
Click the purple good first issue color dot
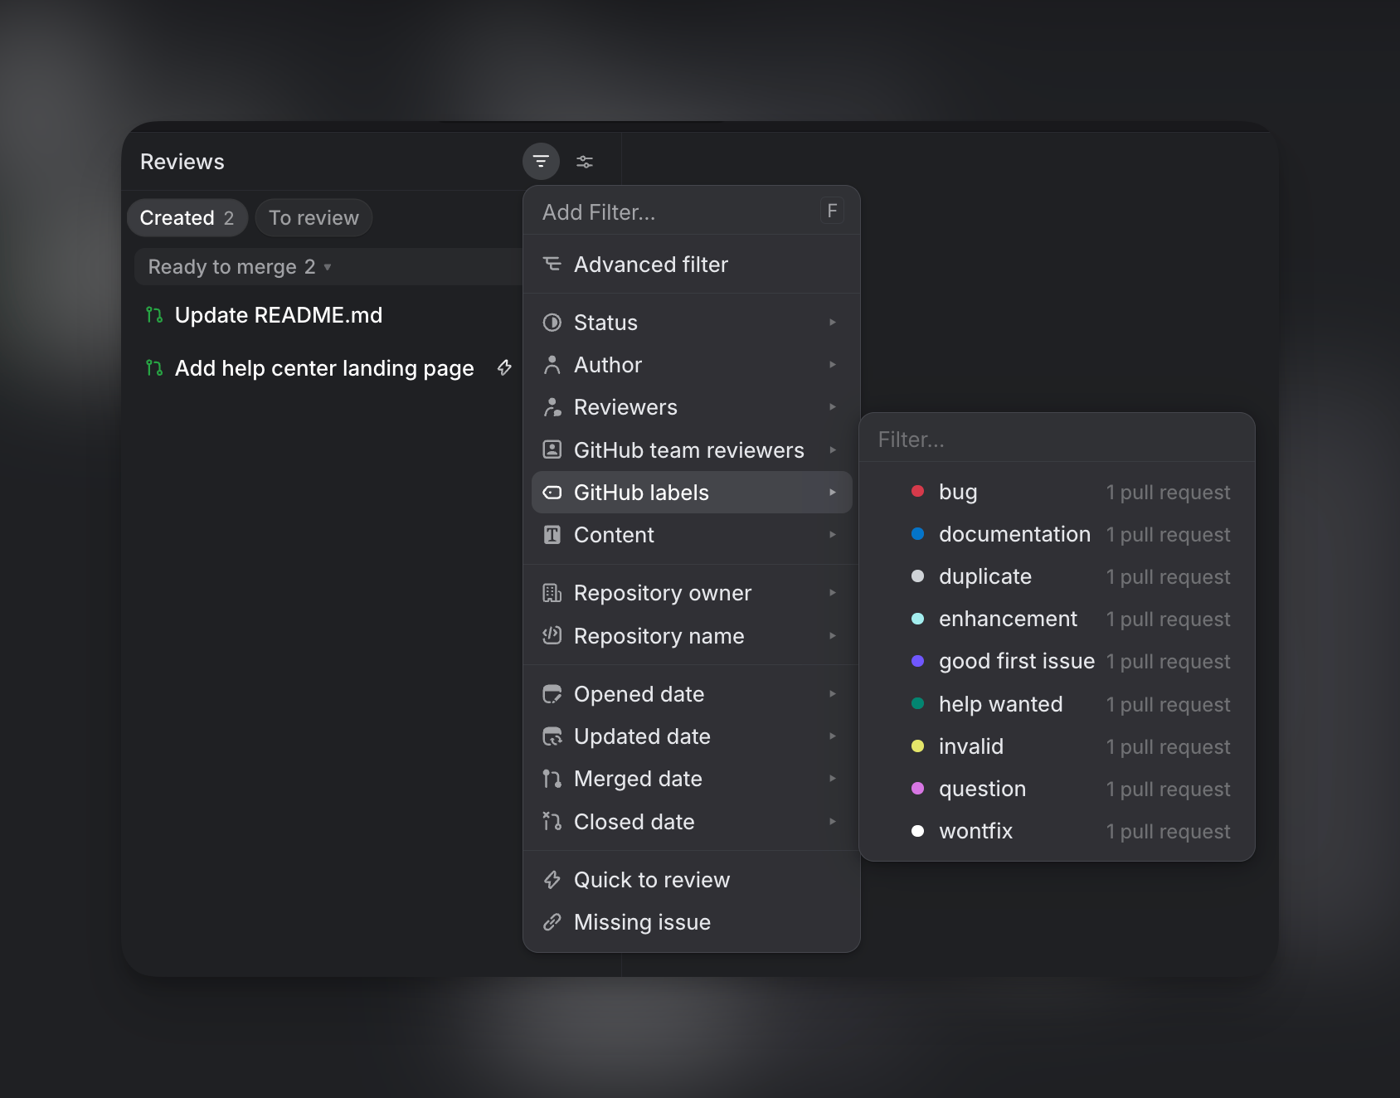click(x=917, y=661)
